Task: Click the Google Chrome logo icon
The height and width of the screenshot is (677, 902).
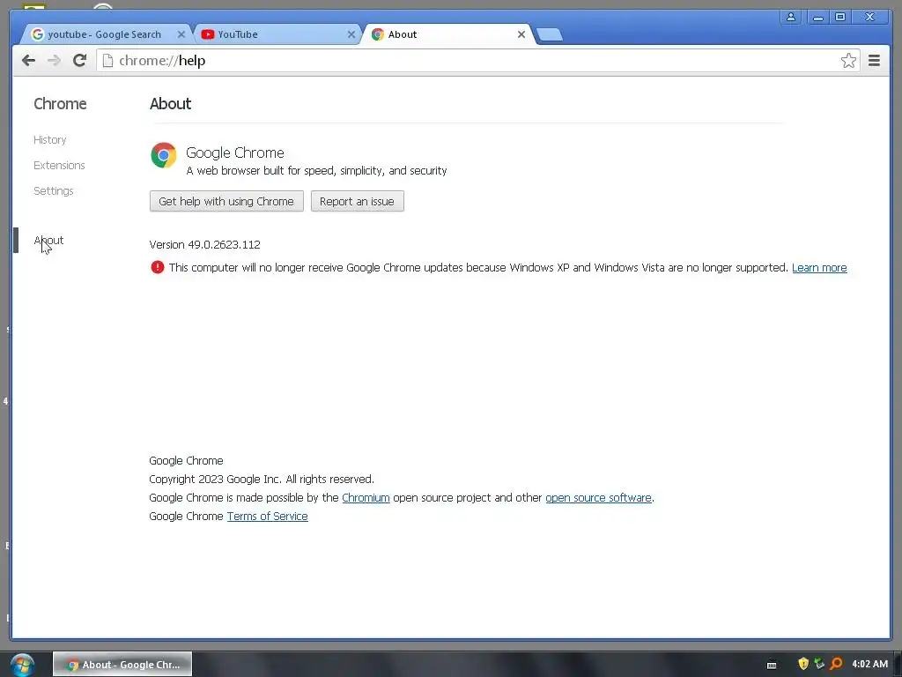Action: [x=163, y=155]
